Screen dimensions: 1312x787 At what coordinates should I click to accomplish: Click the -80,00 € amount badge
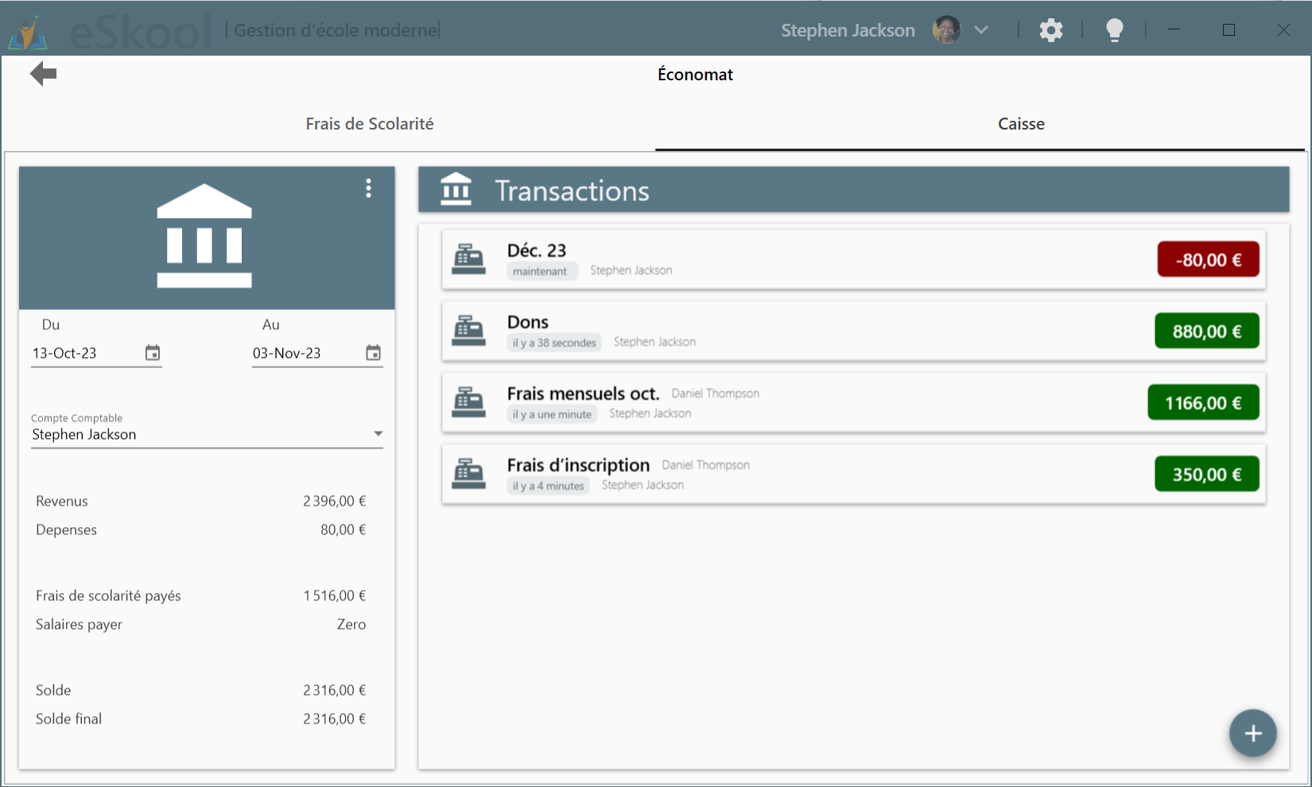1207,260
